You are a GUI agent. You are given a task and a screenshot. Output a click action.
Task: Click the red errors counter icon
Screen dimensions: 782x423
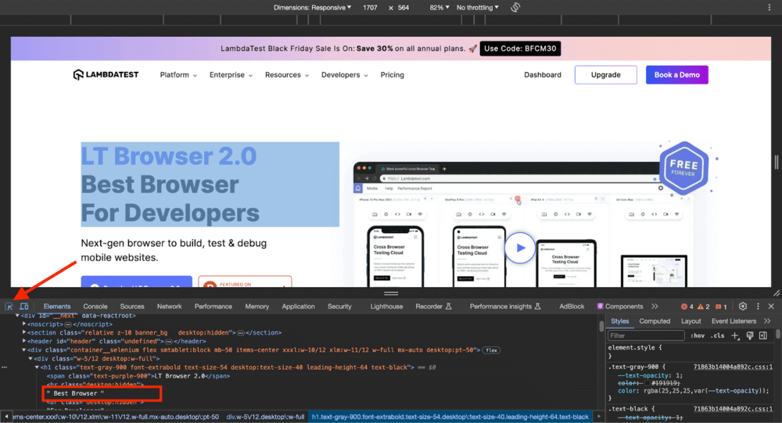coord(687,306)
